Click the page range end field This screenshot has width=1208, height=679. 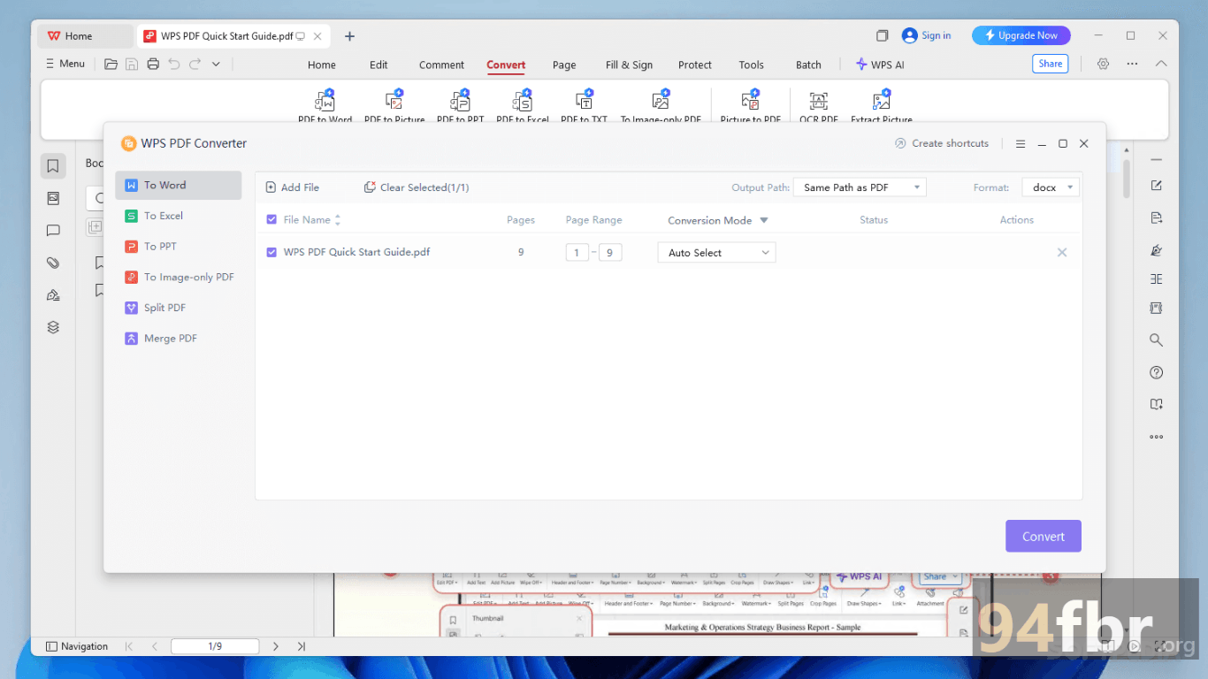pyautogui.click(x=610, y=253)
